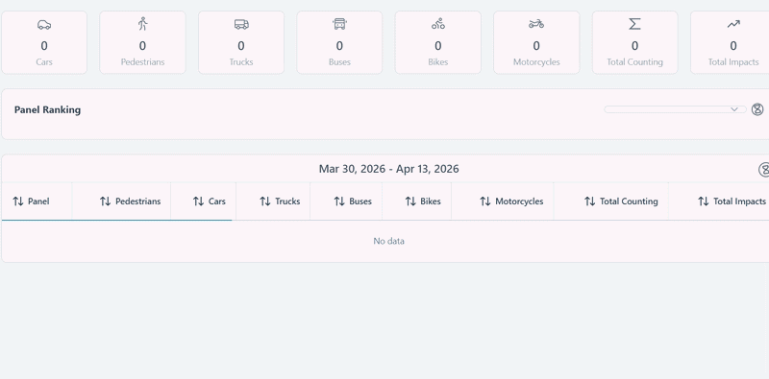
Task: Select the Mar 30 – Apr 13, 2026 date range
Action: click(389, 169)
